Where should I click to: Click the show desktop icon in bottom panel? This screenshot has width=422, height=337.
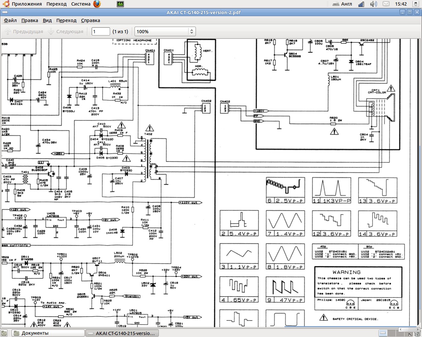(x=4, y=333)
